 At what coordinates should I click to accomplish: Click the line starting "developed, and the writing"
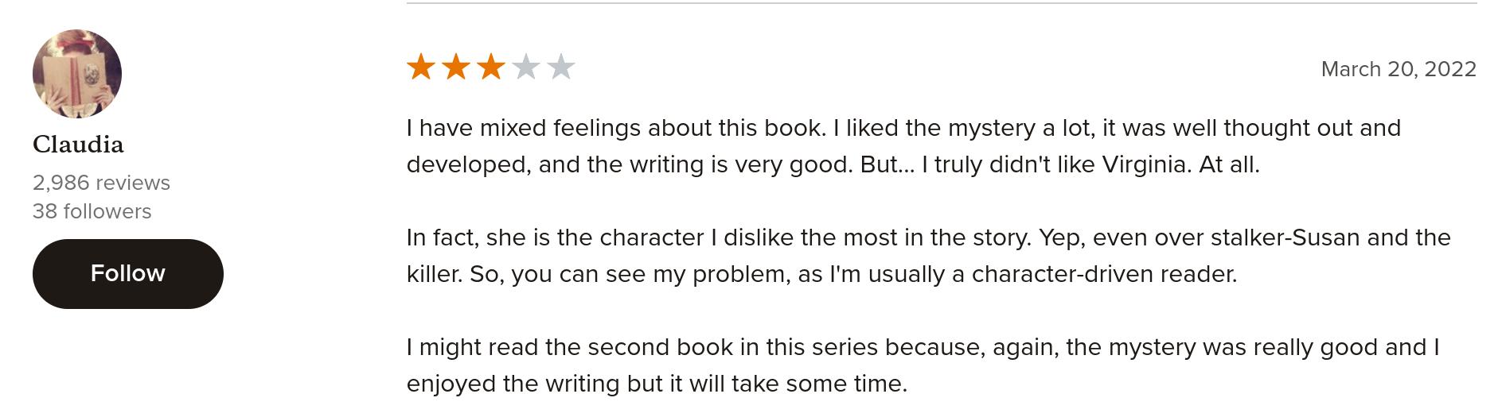(x=833, y=164)
